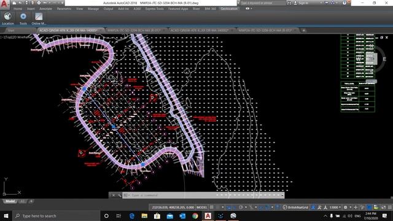Select the BIM 360 ribbon tab
393x221 pixels.
[210, 9]
